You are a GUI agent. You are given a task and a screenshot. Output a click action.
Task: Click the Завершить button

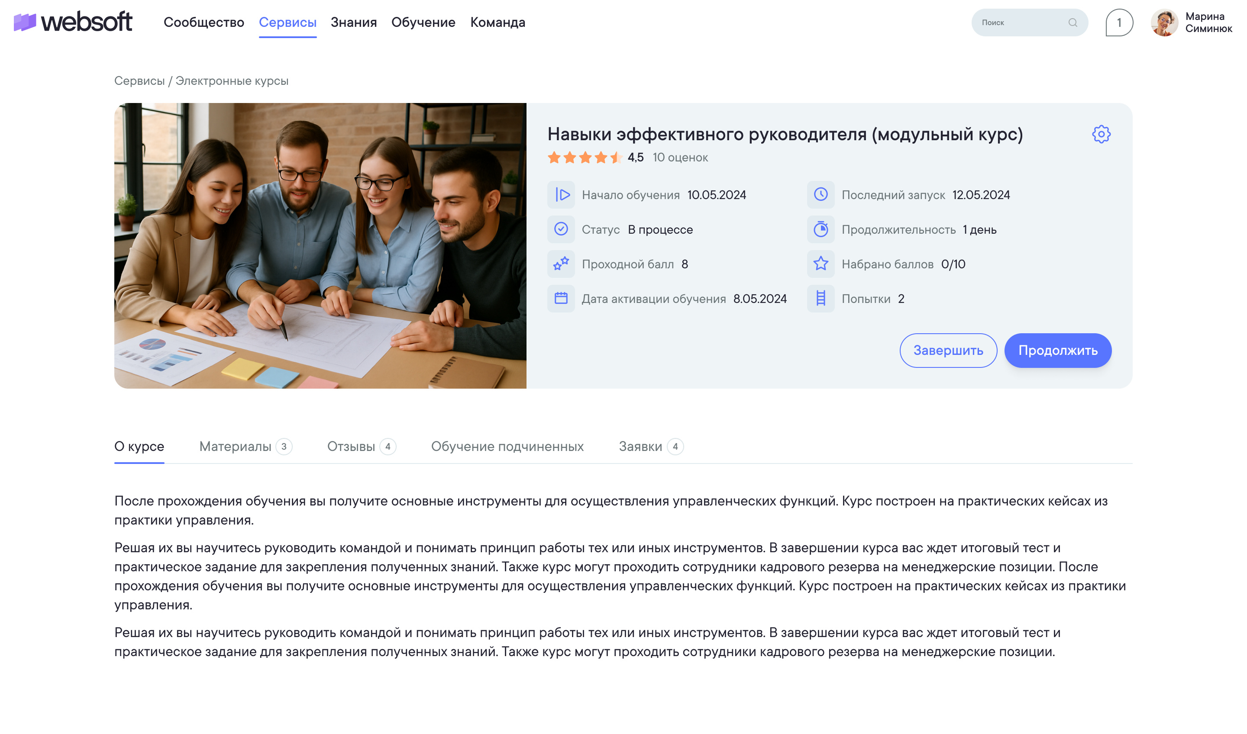(x=948, y=351)
